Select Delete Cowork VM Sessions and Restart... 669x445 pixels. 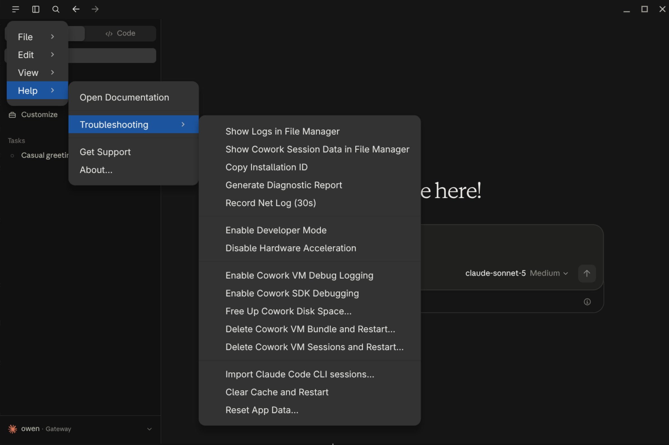(310, 347)
